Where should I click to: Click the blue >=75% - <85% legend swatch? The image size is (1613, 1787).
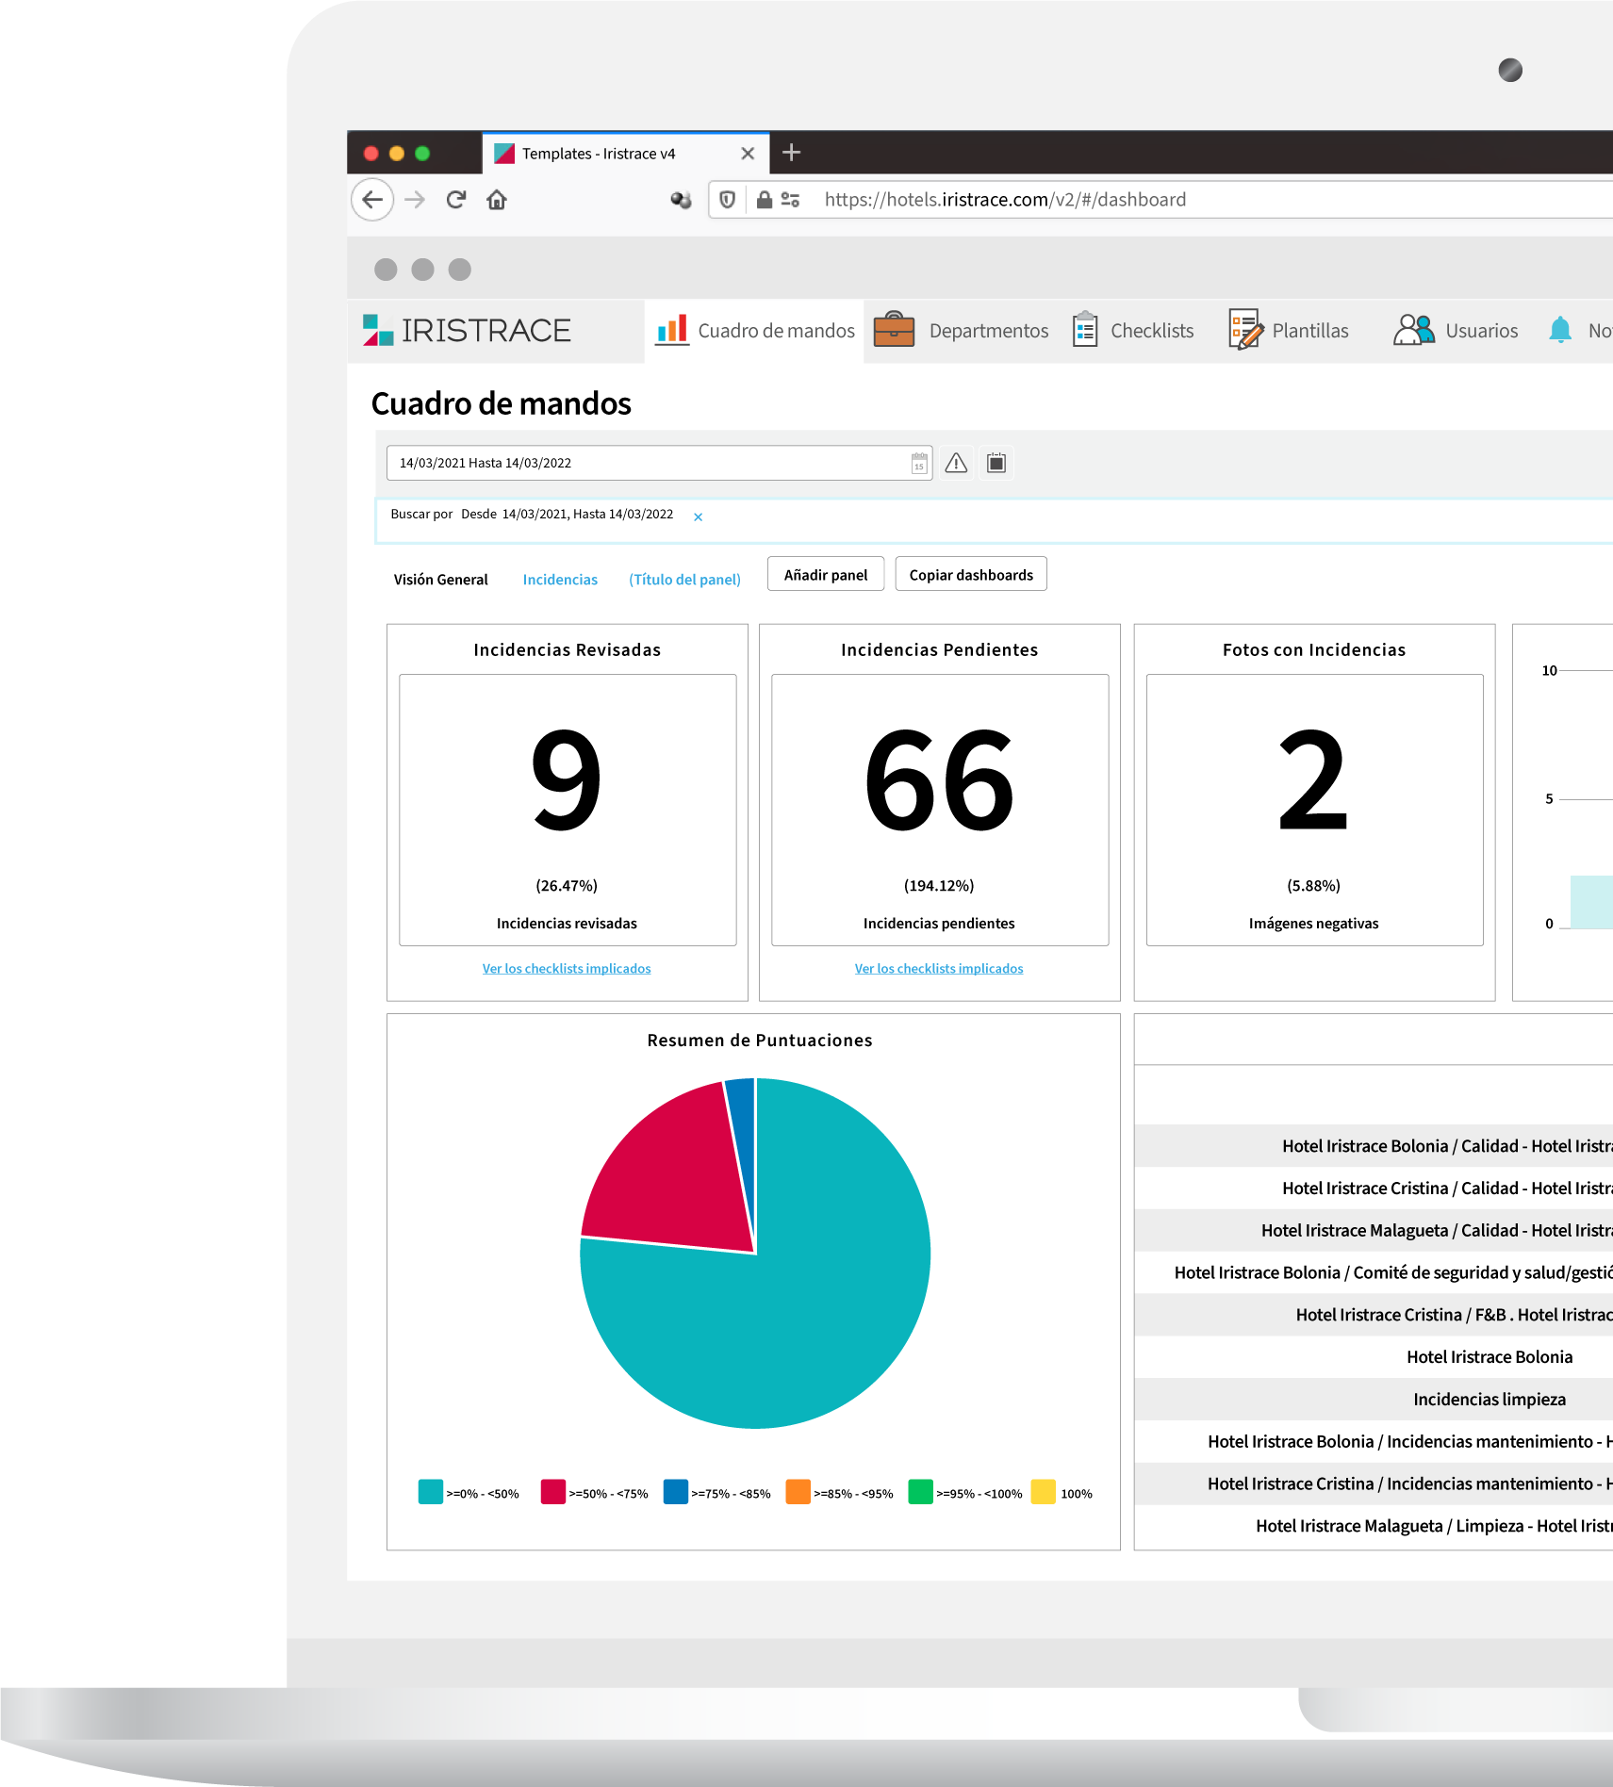coord(676,1492)
